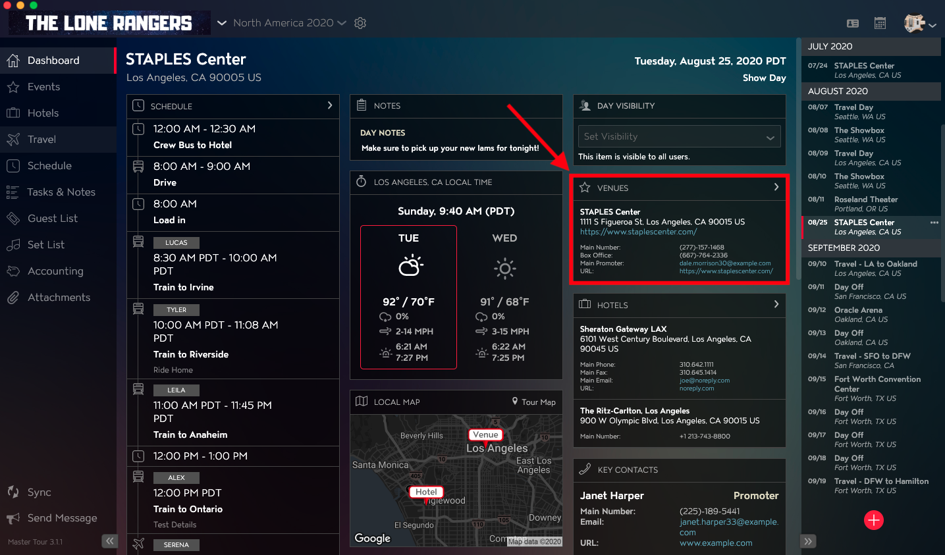The width and height of the screenshot is (945, 555).
Task: Open the user avatar menu
Action: coord(920,23)
